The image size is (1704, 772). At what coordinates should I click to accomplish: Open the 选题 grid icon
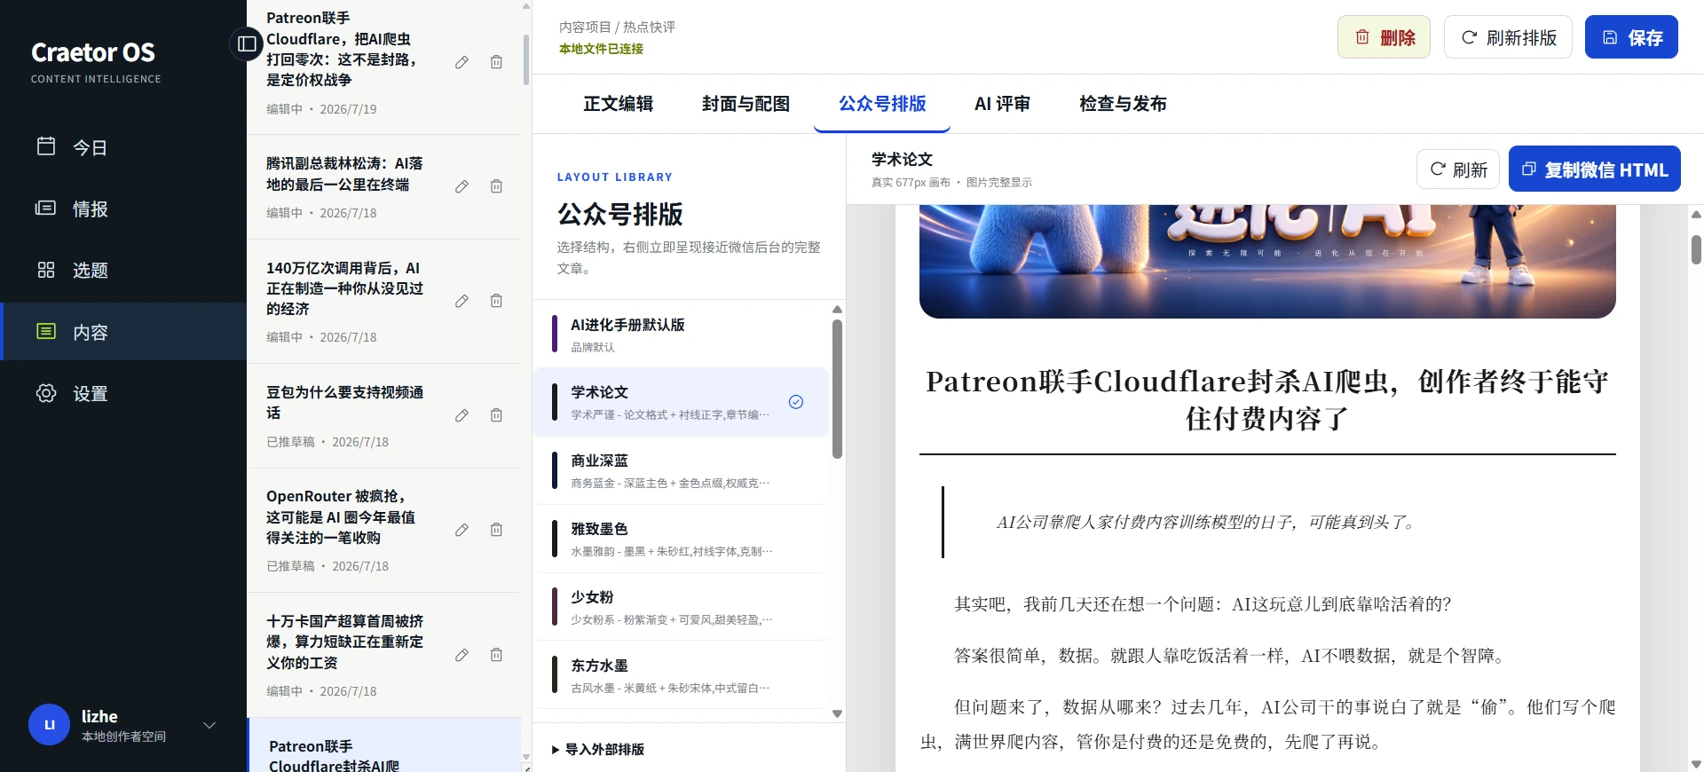46,270
